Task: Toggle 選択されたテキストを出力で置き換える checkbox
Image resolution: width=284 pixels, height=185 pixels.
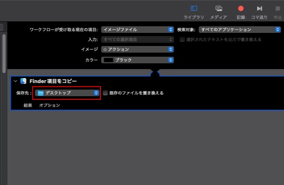Action: coord(182,39)
